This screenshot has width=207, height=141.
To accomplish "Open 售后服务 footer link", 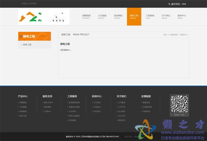I will (x=48, y=107).
